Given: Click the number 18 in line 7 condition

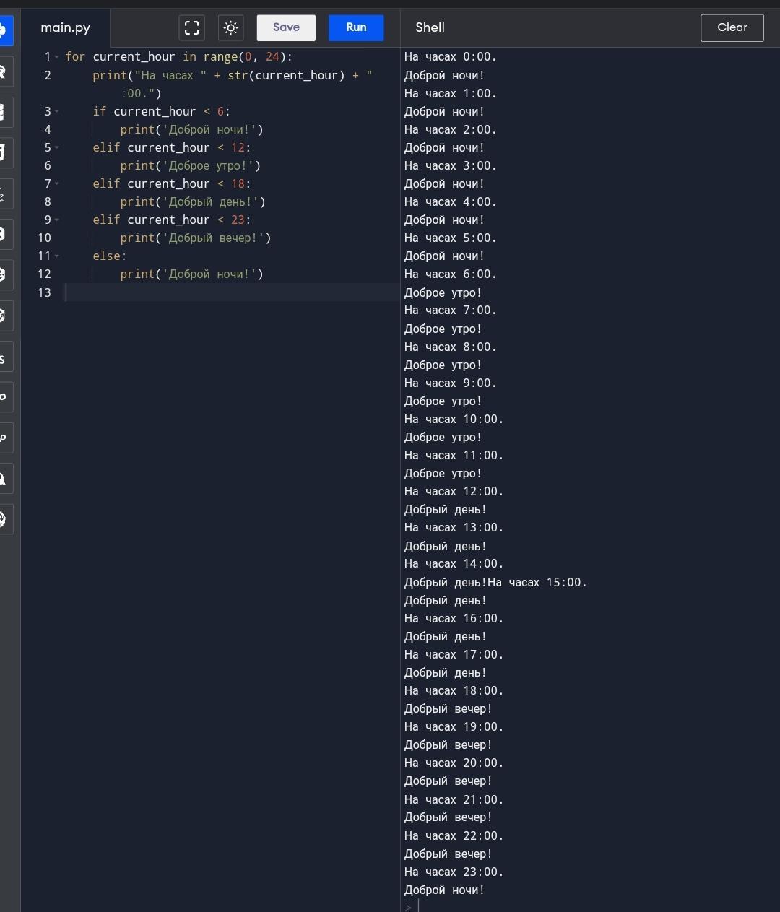Looking at the screenshot, I should tap(238, 183).
